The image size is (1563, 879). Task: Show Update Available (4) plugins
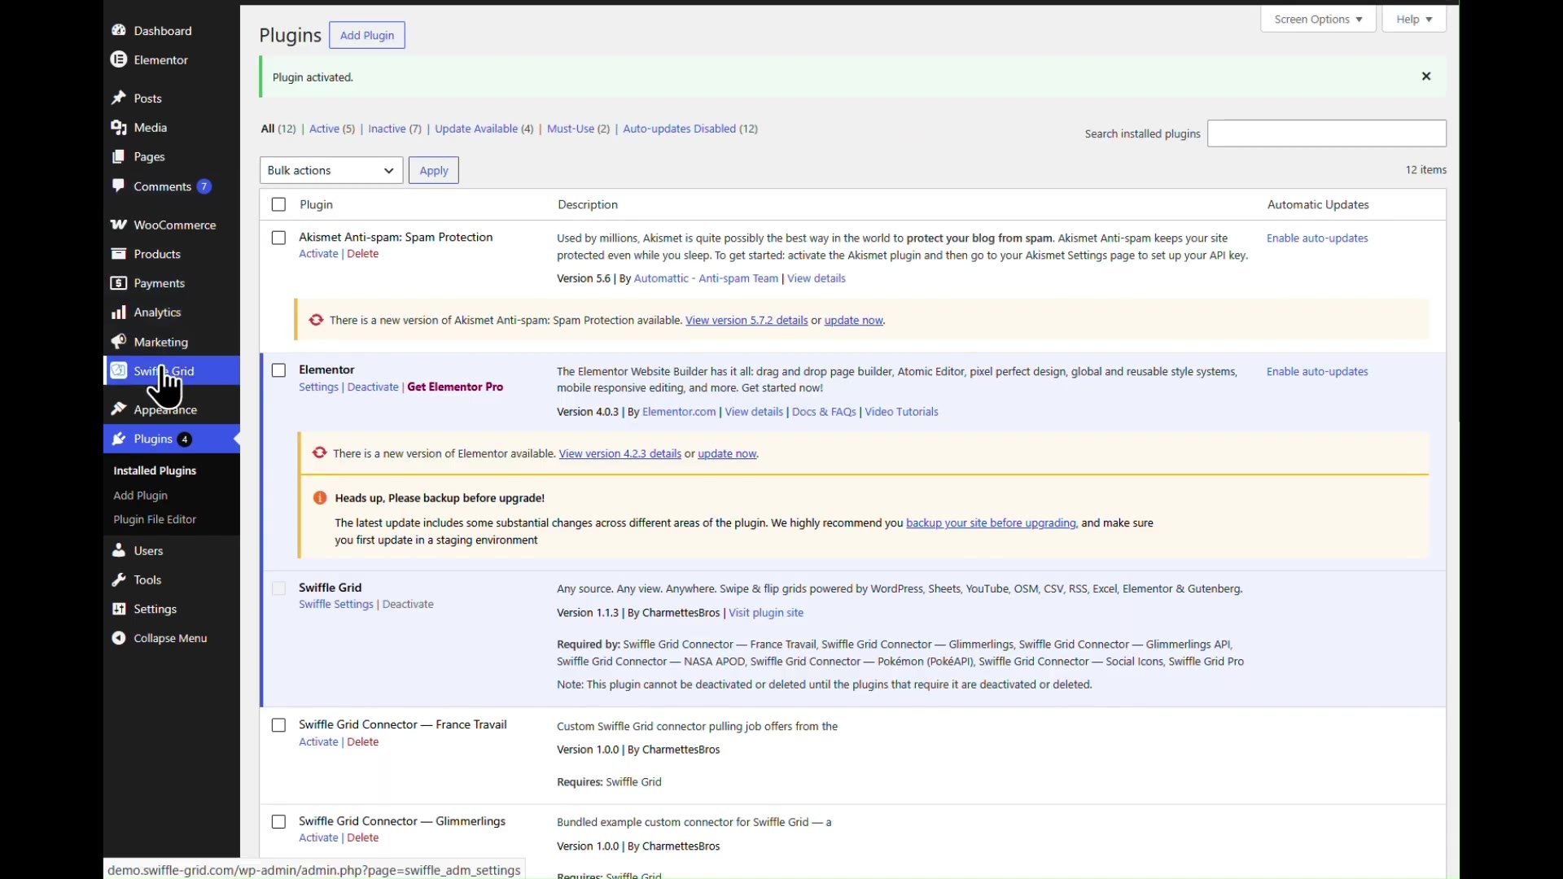click(x=484, y=129)
